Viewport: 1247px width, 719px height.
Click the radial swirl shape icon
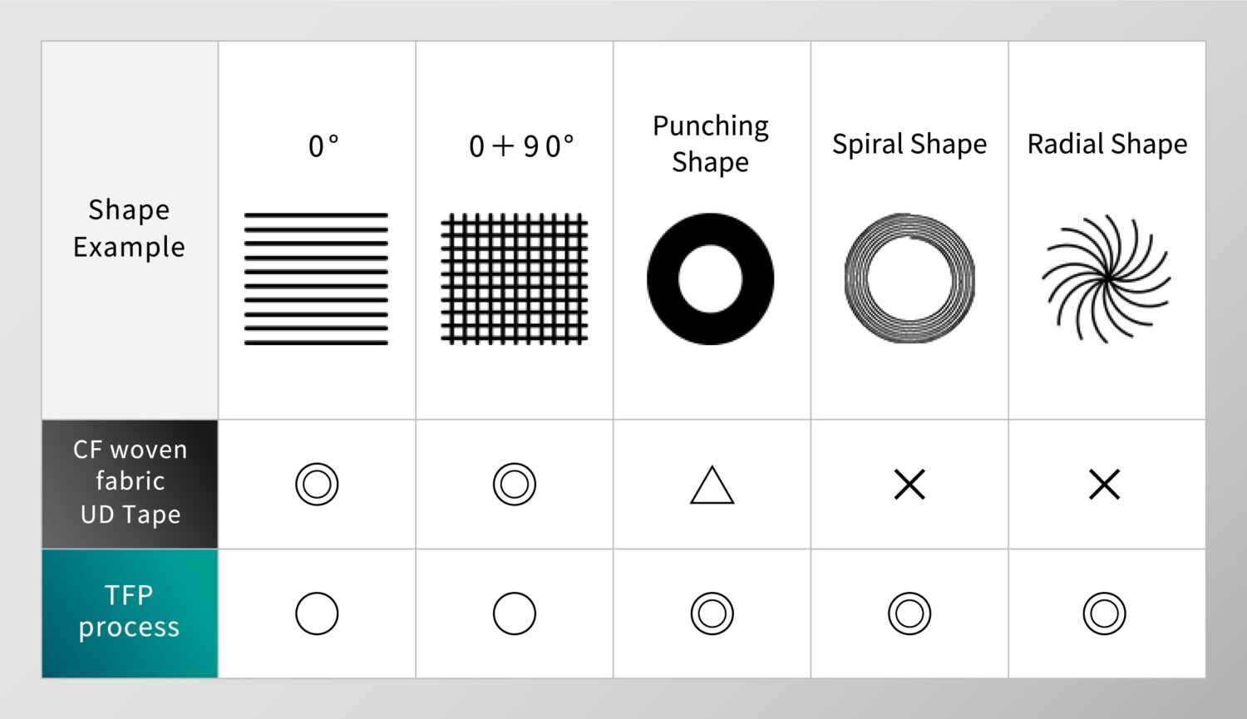coord(1107,278)
